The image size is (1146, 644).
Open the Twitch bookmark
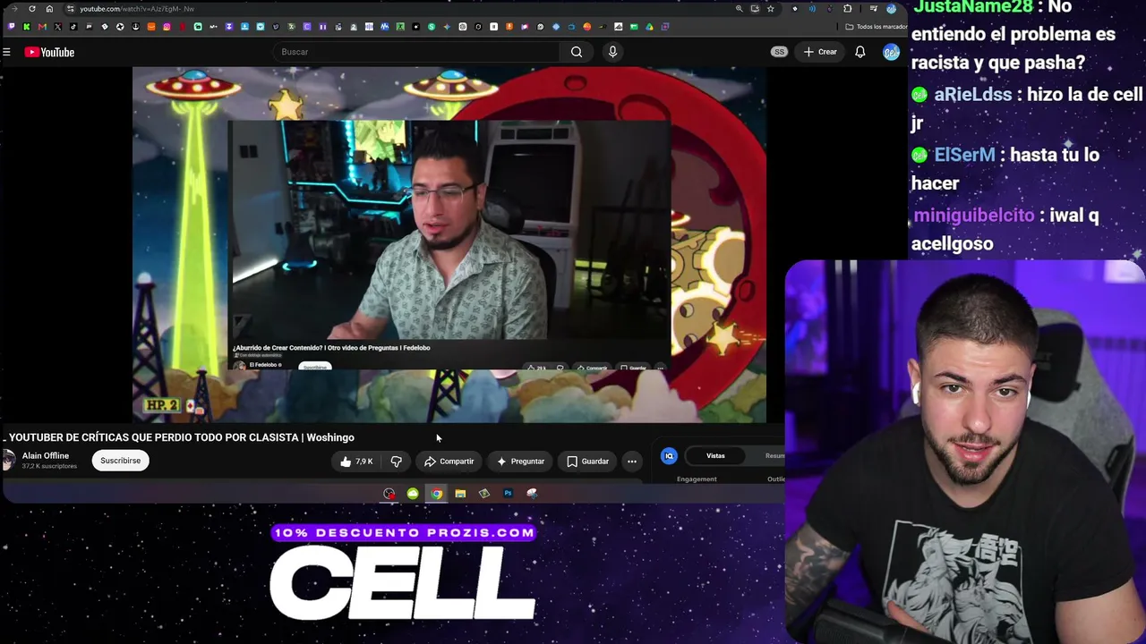pyautogui.click(x=12, y=27)
